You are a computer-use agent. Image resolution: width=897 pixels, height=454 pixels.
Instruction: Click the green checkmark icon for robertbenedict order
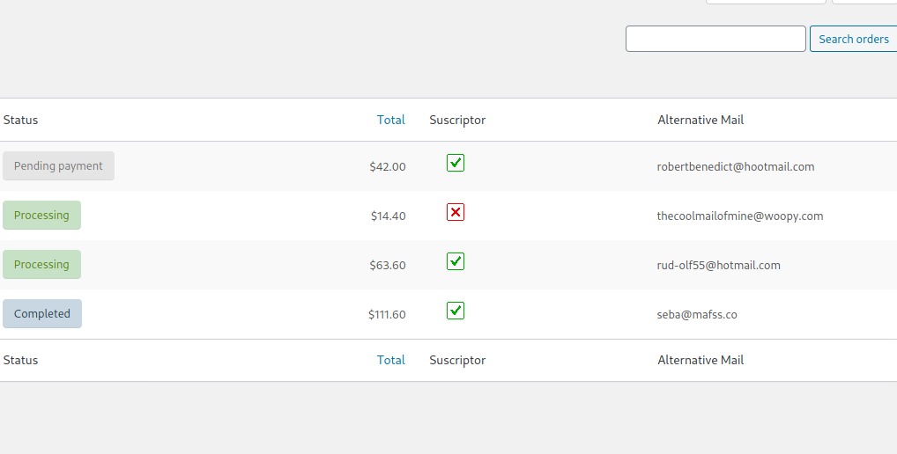[456, 163]
